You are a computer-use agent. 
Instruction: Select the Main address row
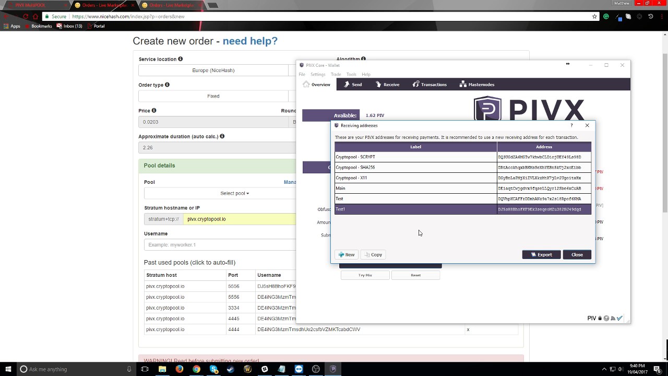coord(463,188)
